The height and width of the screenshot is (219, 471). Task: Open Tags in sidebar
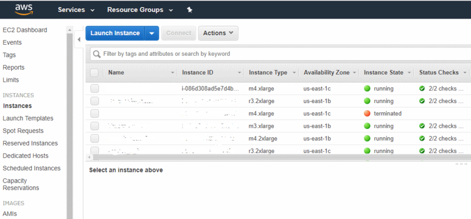9,55
